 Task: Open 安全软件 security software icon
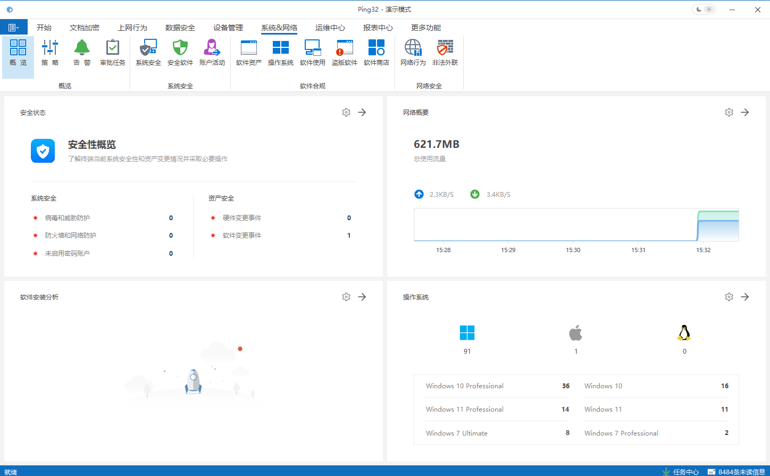(180, 53)
